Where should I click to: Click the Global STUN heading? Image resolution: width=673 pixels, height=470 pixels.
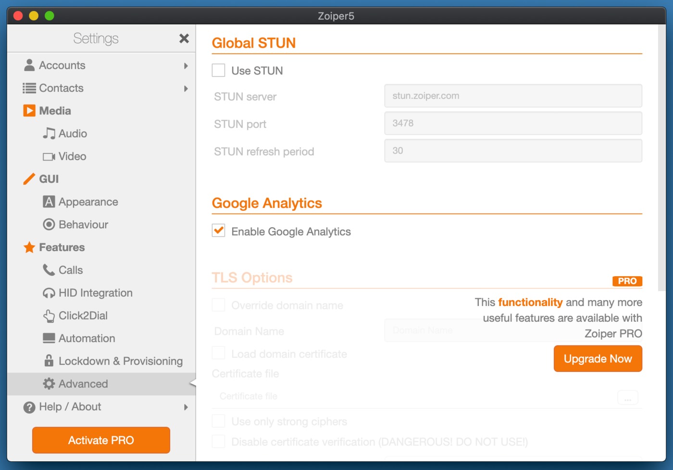pos(254,43)
